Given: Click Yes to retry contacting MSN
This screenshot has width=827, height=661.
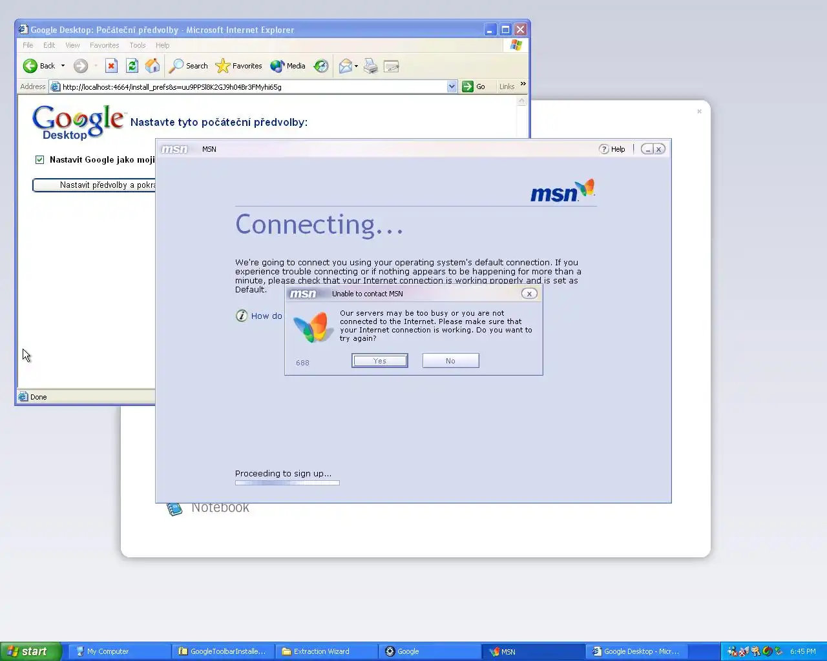Looking at the screenshot, I should coord(380,361).
